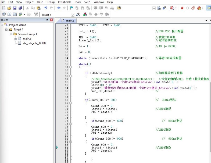This screenshot has width=211, height=163.
Task: Expand the main.c tree node
Action: [x=16, y=39]
